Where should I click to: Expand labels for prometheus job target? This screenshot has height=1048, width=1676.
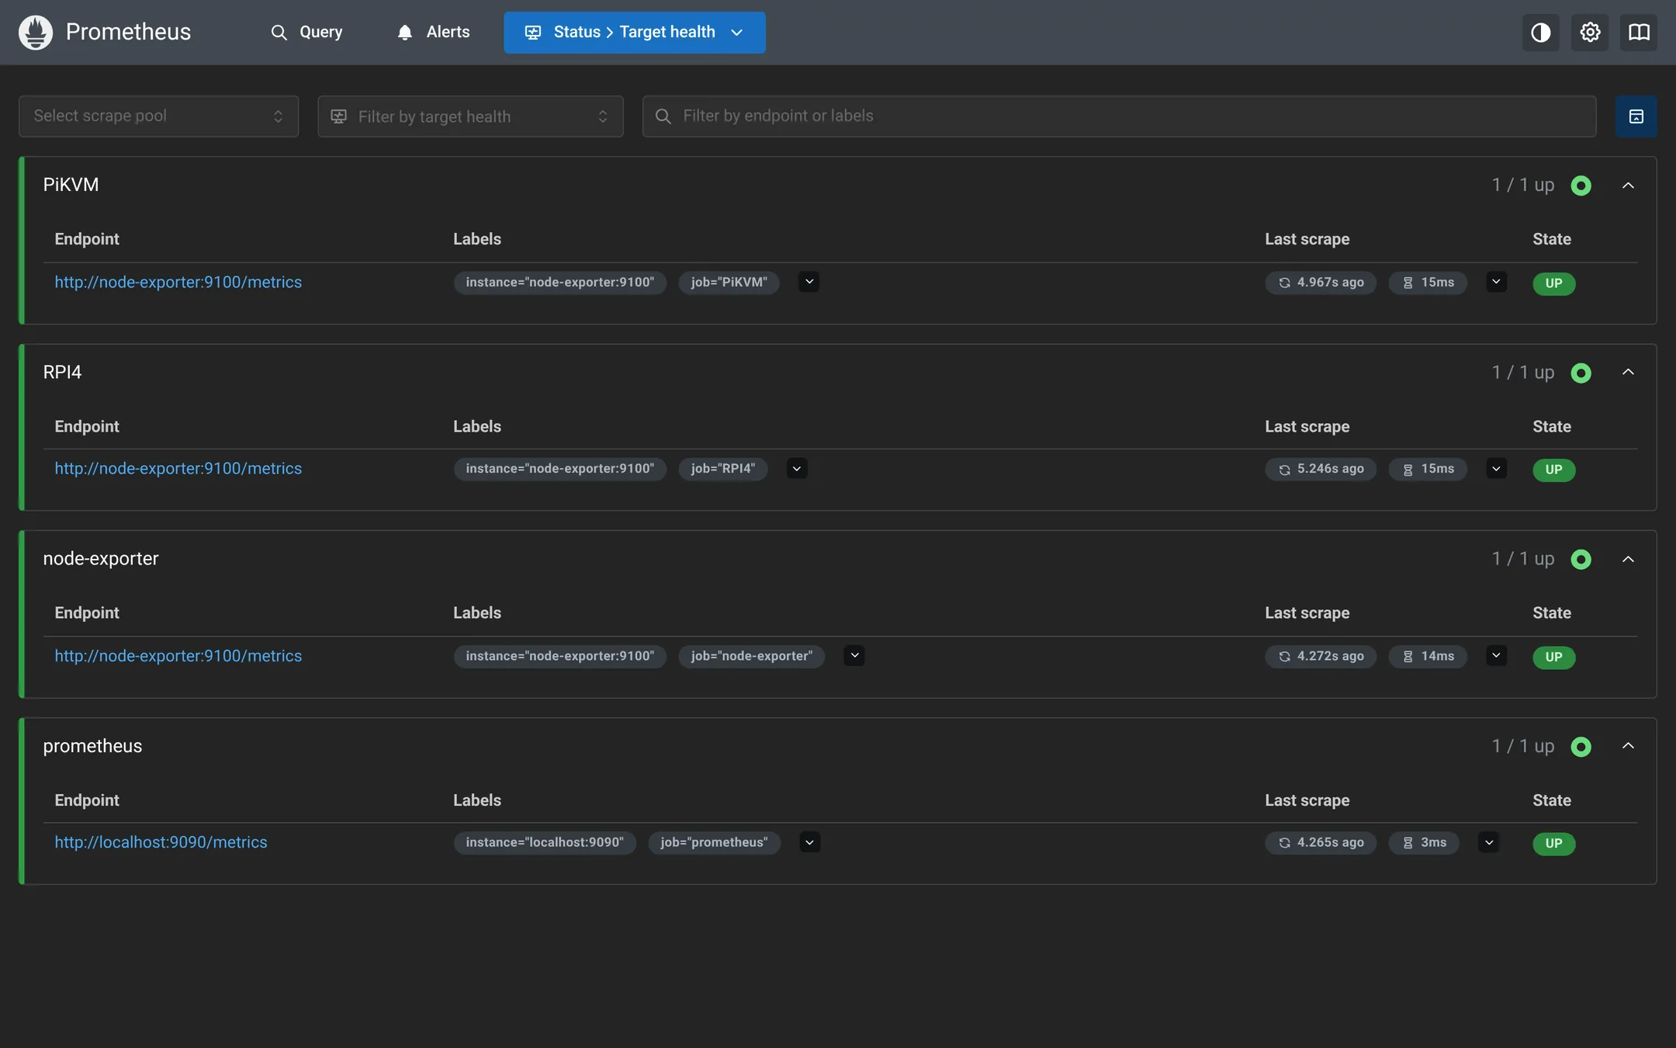pyautogui.click(x=809, y=842)
